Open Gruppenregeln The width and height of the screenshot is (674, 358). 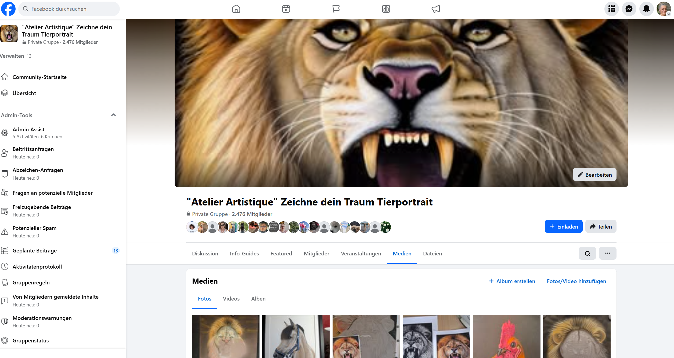coord(60,282)
